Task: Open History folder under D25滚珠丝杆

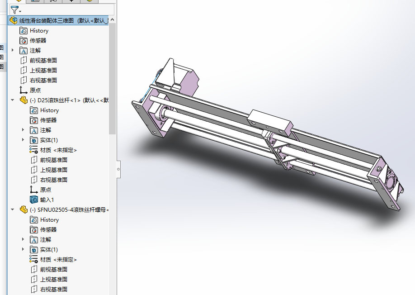Action: pos(44,110)
